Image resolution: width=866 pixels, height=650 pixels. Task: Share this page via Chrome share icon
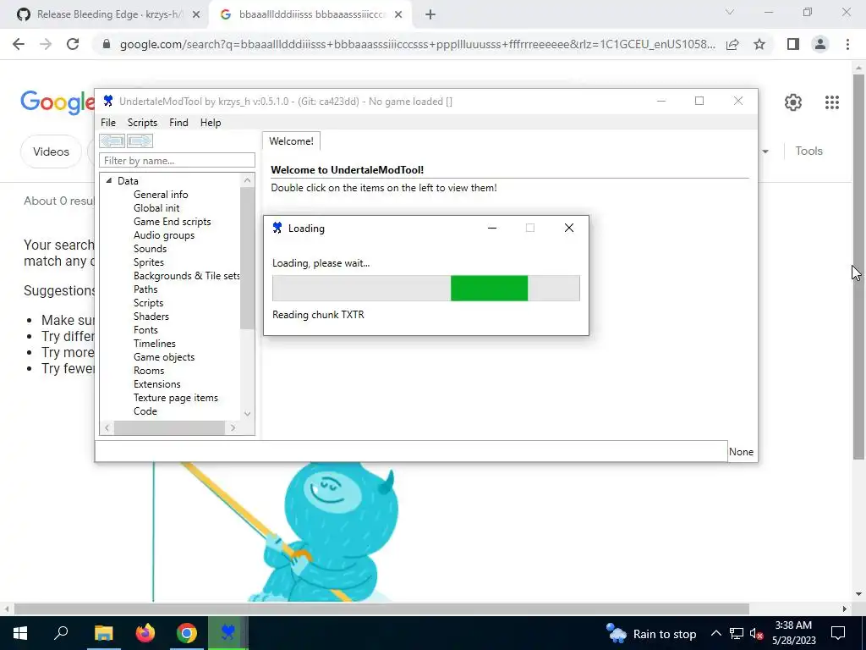click(x=732, y=44)
